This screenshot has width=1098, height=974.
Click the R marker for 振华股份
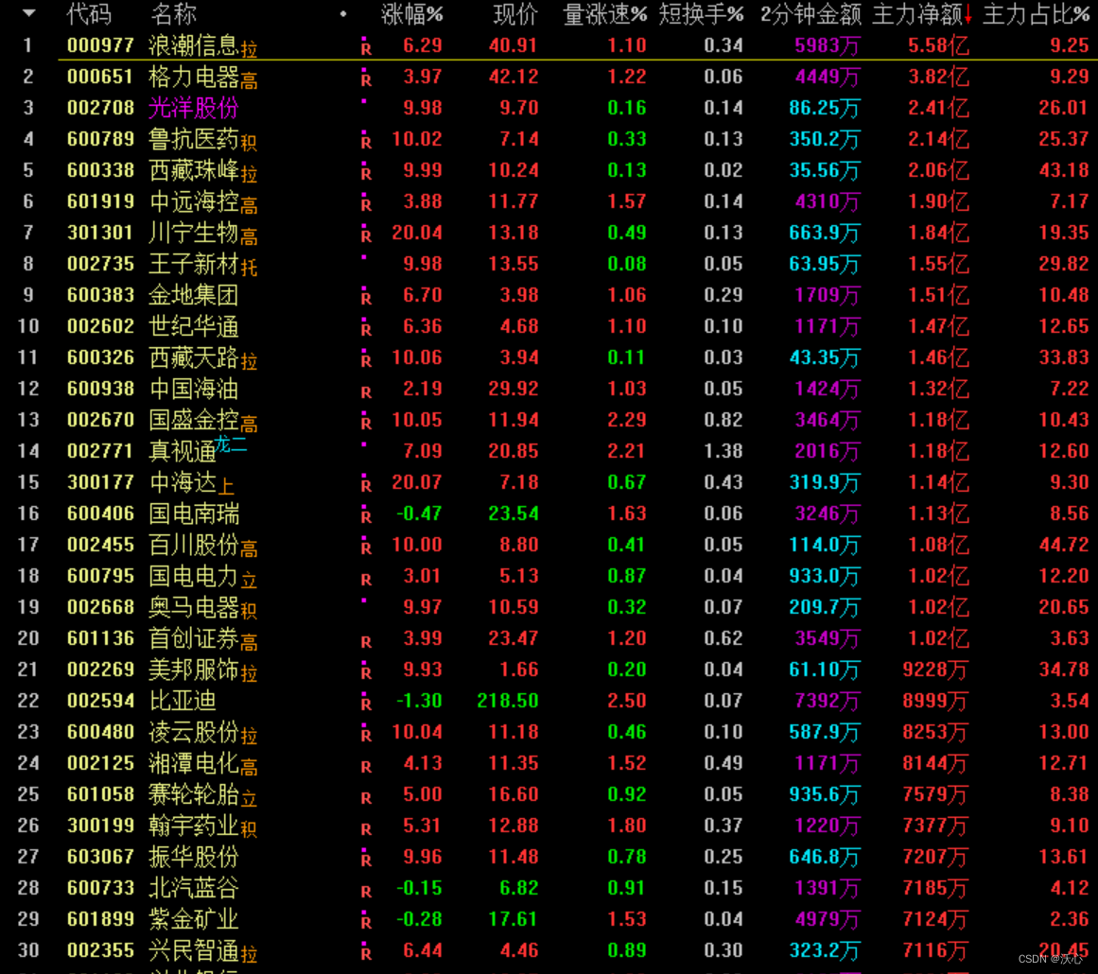click(x=366, y=859)
